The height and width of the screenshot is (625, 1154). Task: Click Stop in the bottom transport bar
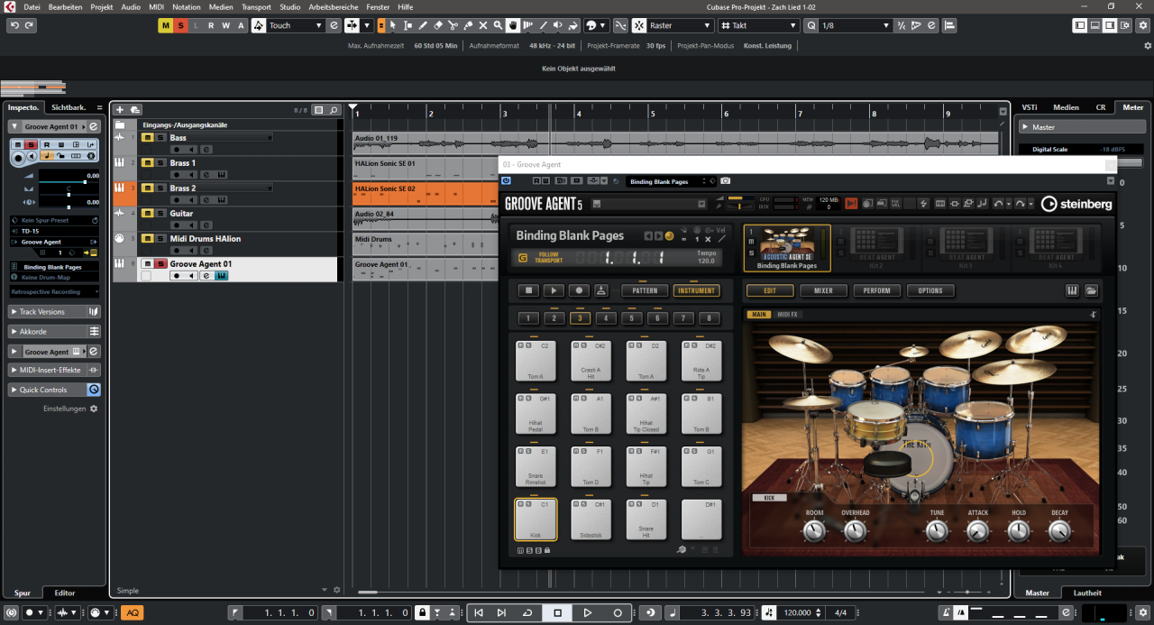[x=557, y=612]
